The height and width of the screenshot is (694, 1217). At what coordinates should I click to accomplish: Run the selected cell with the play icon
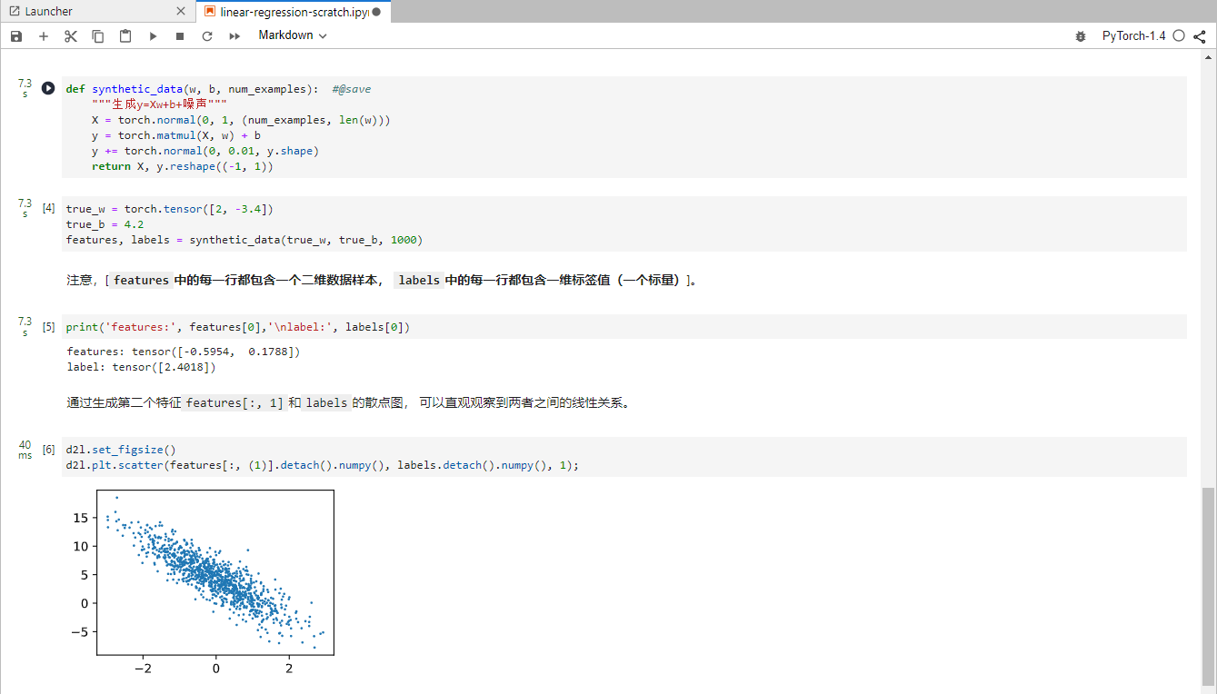151,35
